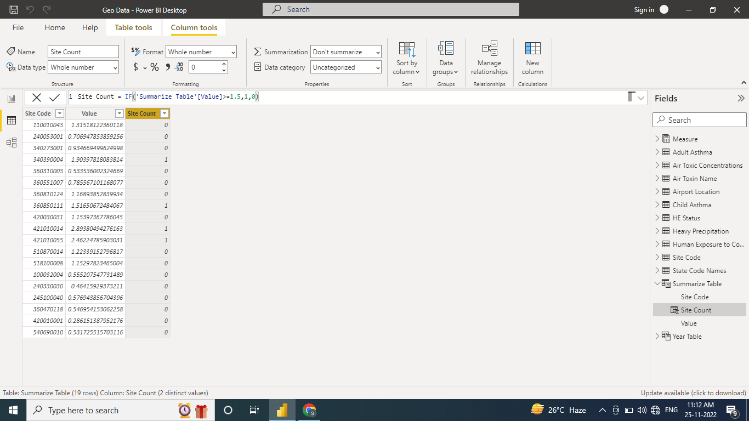This screenshot has width=749, height=421.
Task: Open the Site Count column filter arrow
Action: (x=164, y=113)
